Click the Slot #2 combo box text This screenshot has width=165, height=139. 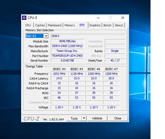coord(35,36)
